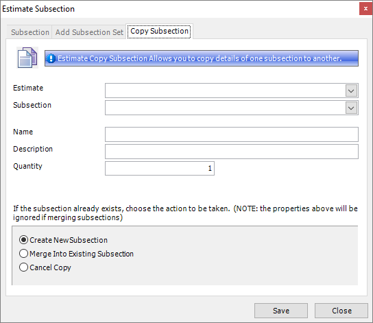Click the 'If the subsection already exists' note
The height and width of the screenshot is (323, 373).
[185, 213]
